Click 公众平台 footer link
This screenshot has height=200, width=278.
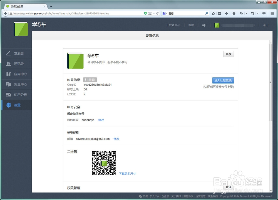tap(155, 196)
